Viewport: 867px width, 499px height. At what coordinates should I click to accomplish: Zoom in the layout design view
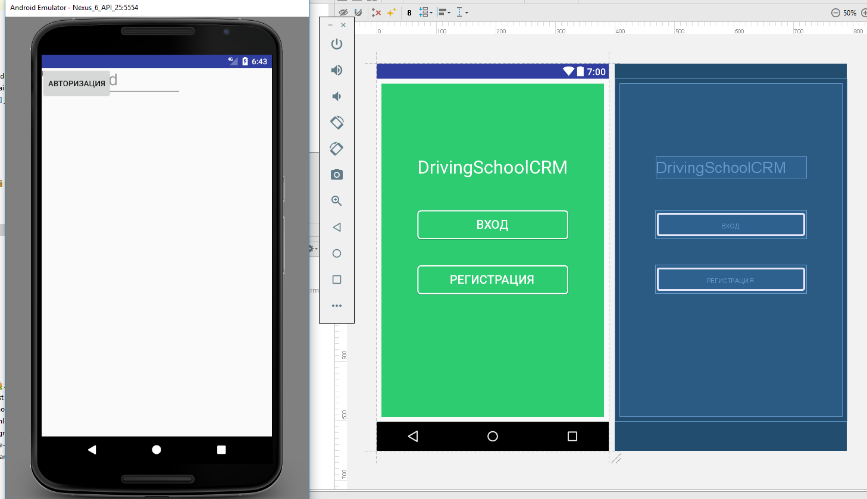click(864, 12)
